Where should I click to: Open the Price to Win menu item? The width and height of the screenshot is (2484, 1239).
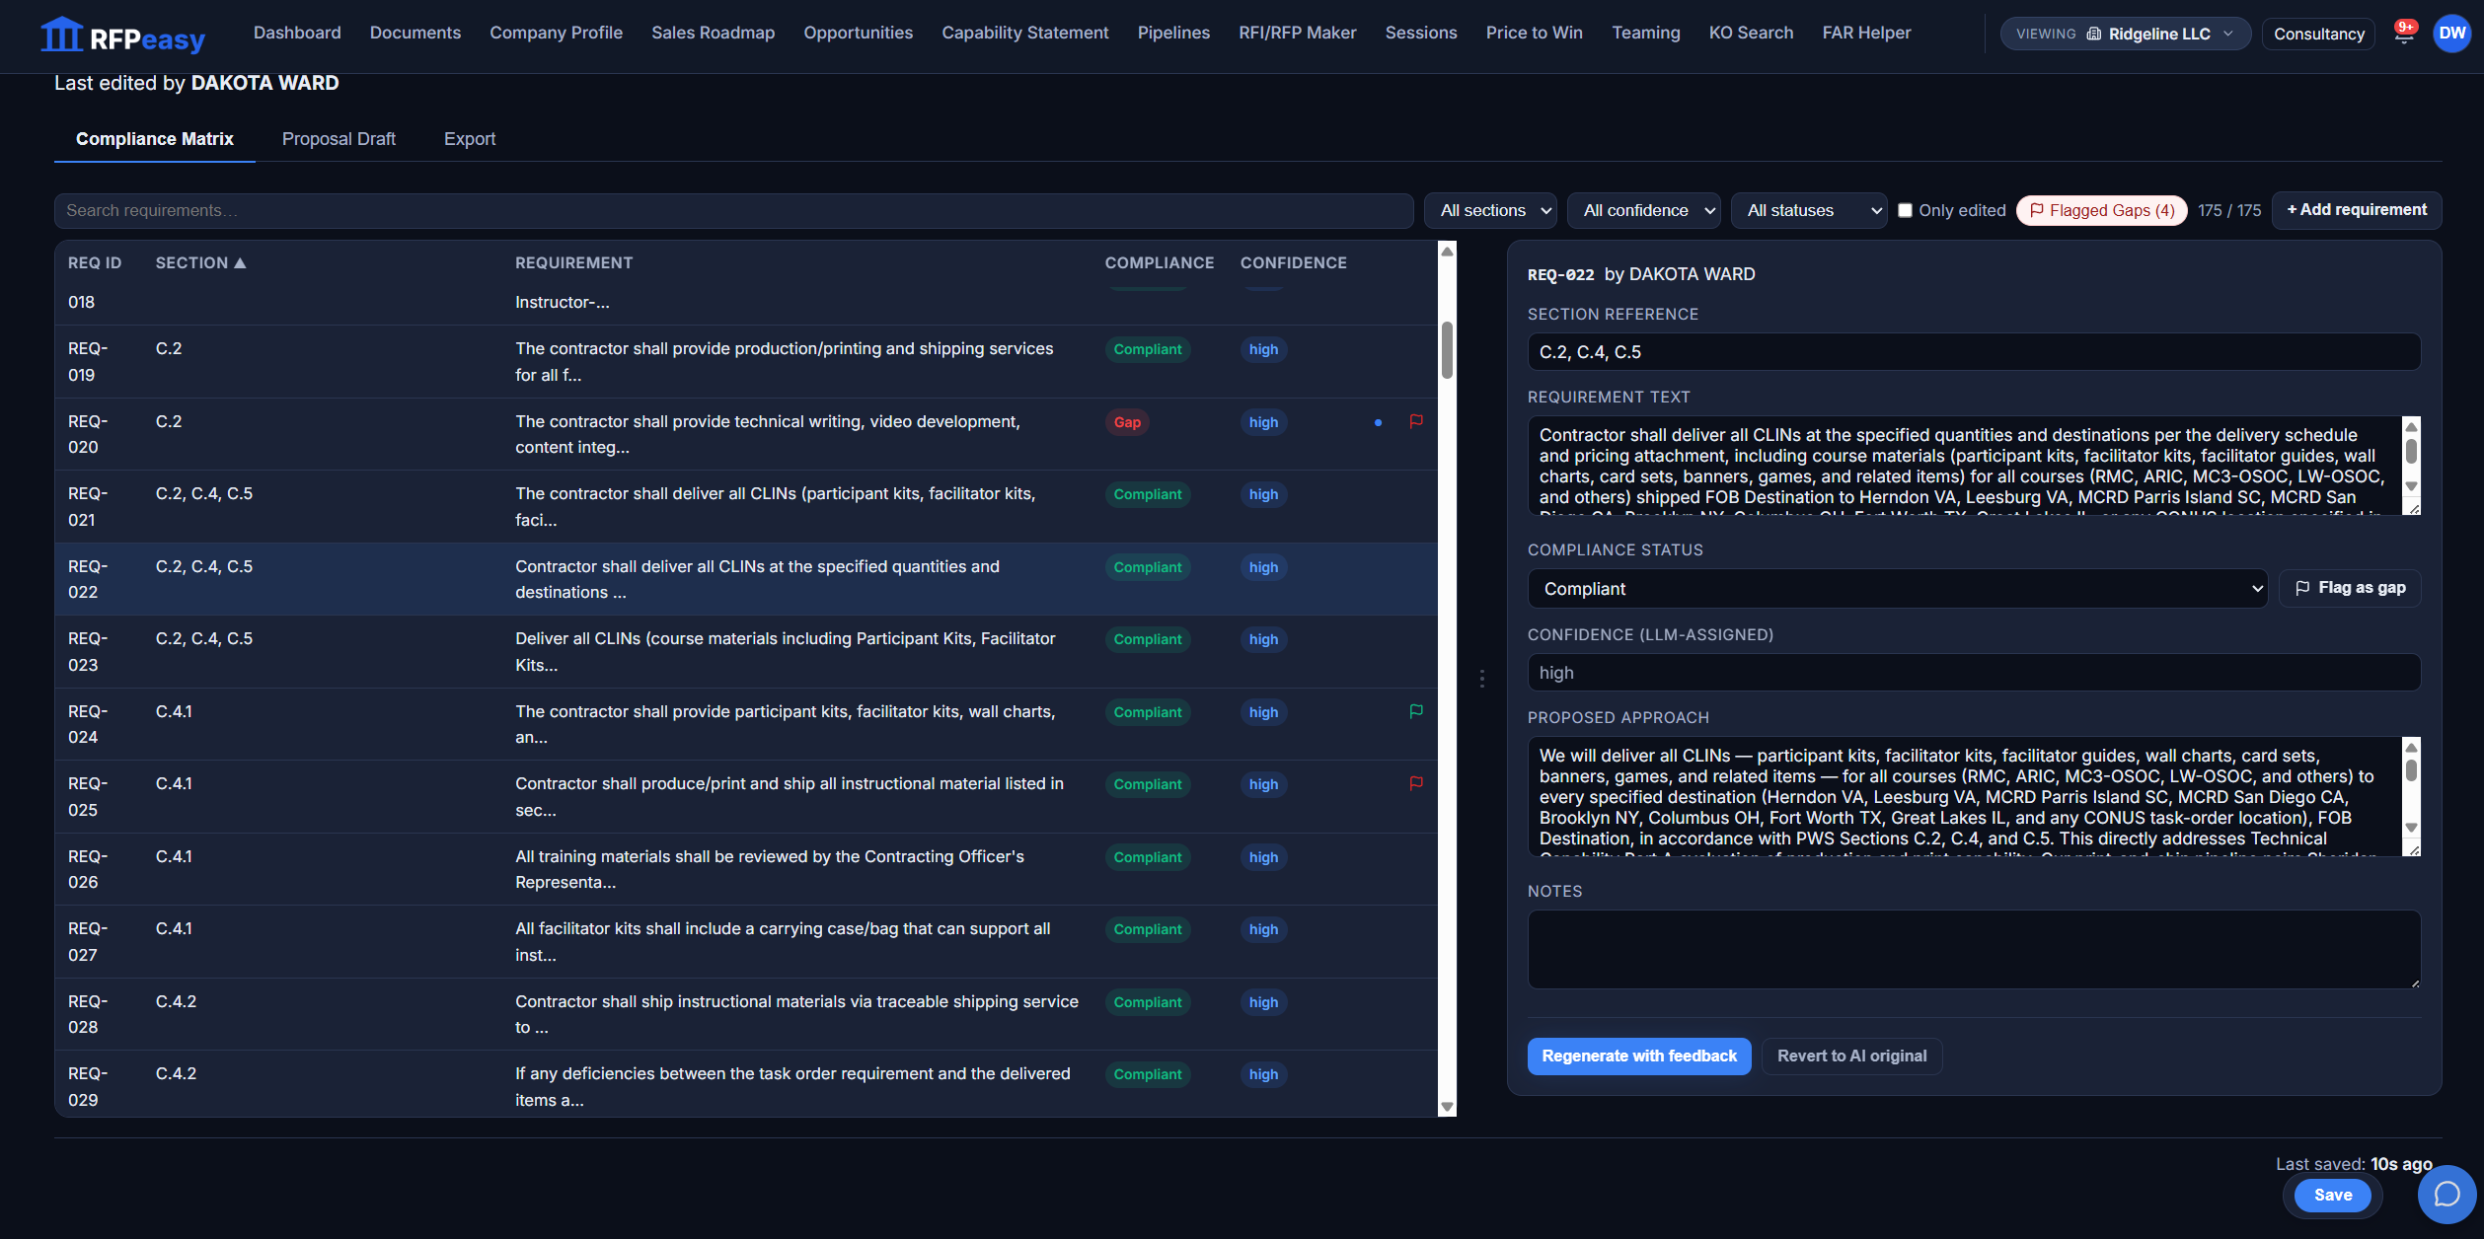1534,33
